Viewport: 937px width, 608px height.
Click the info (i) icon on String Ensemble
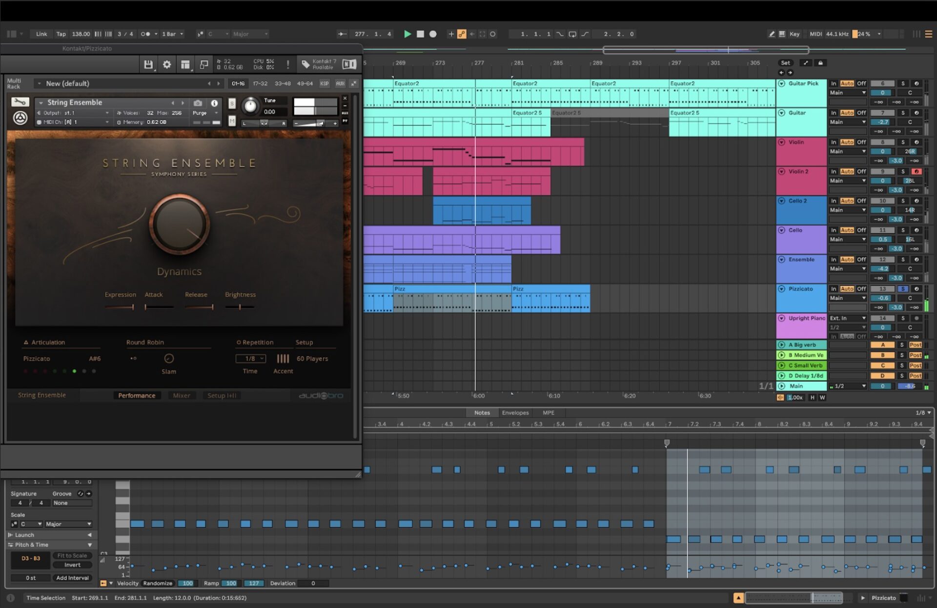click(x=215, y=103)
